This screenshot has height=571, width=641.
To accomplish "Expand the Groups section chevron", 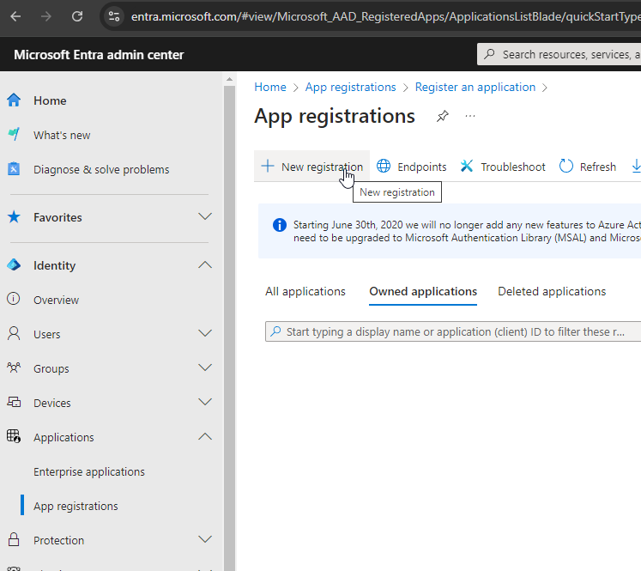I will [205, 368].
